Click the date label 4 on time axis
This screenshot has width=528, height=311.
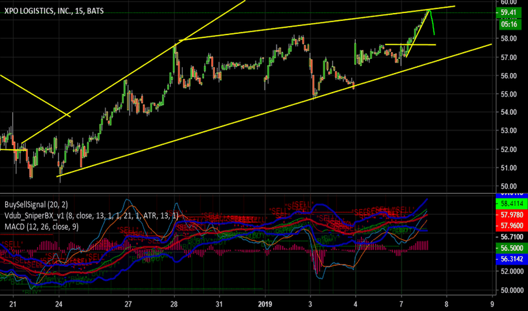(356, 304)
